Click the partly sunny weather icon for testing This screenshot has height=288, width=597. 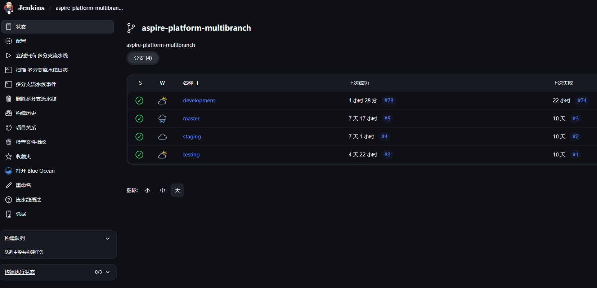click(x=162, y=155)
